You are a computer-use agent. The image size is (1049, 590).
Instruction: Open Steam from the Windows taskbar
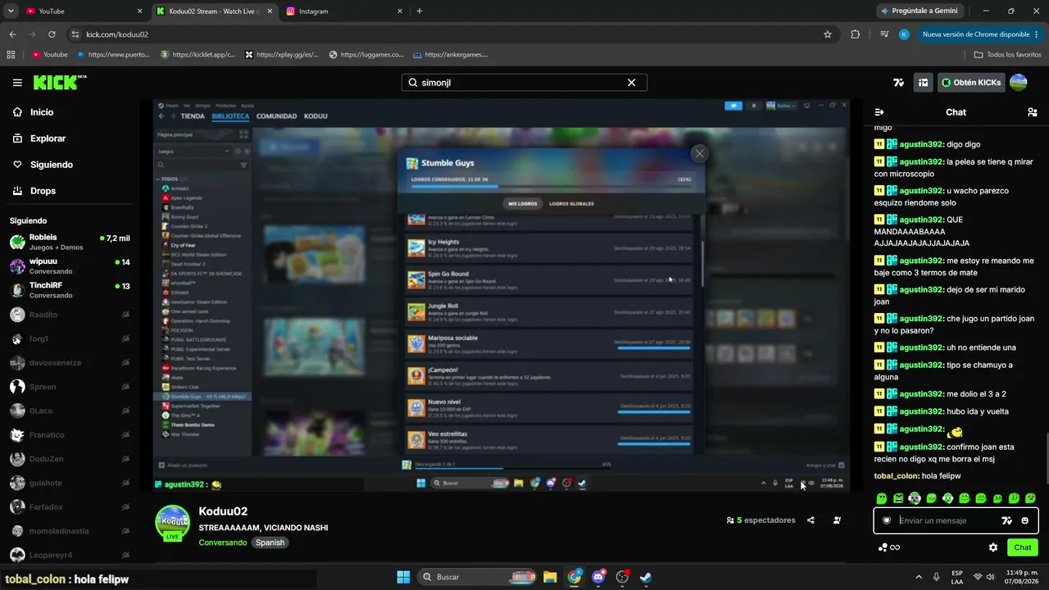647,577
